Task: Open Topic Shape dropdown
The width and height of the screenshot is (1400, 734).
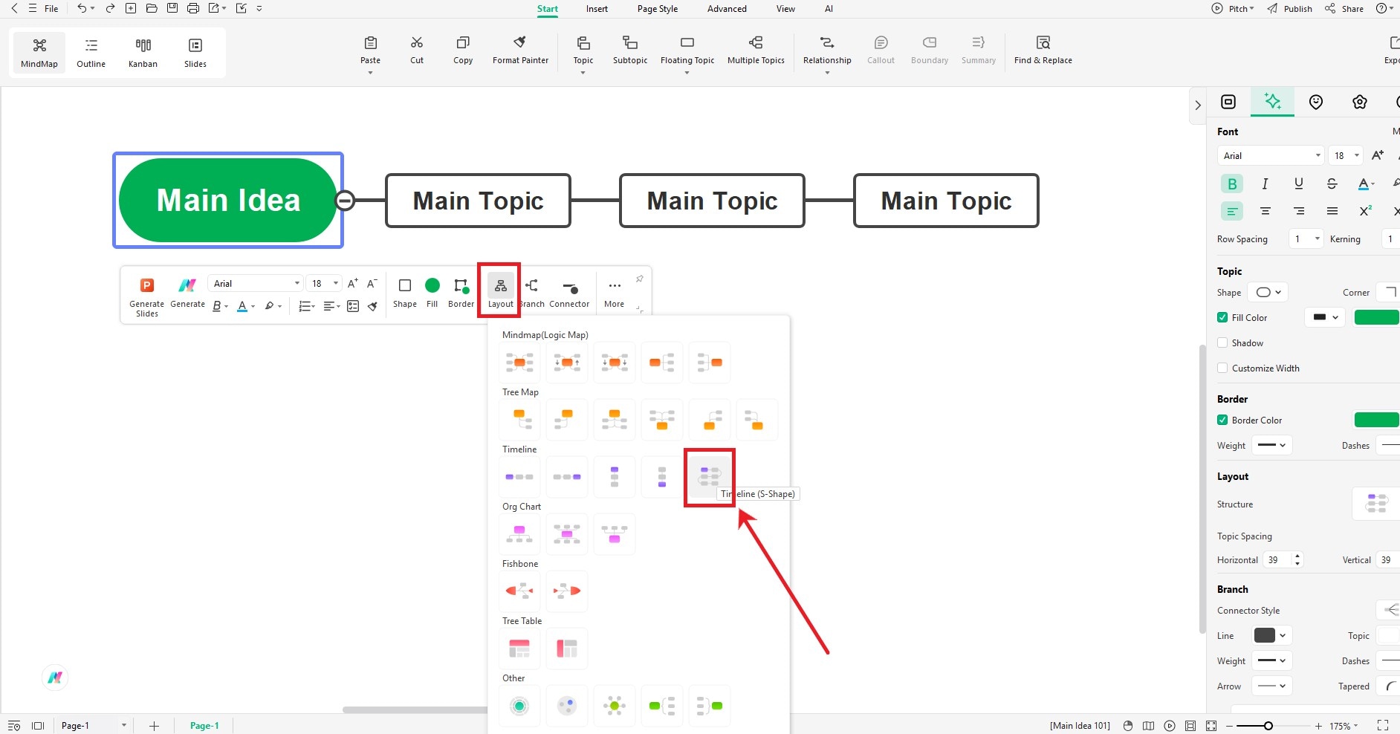Action: (x=1268, y=292)
